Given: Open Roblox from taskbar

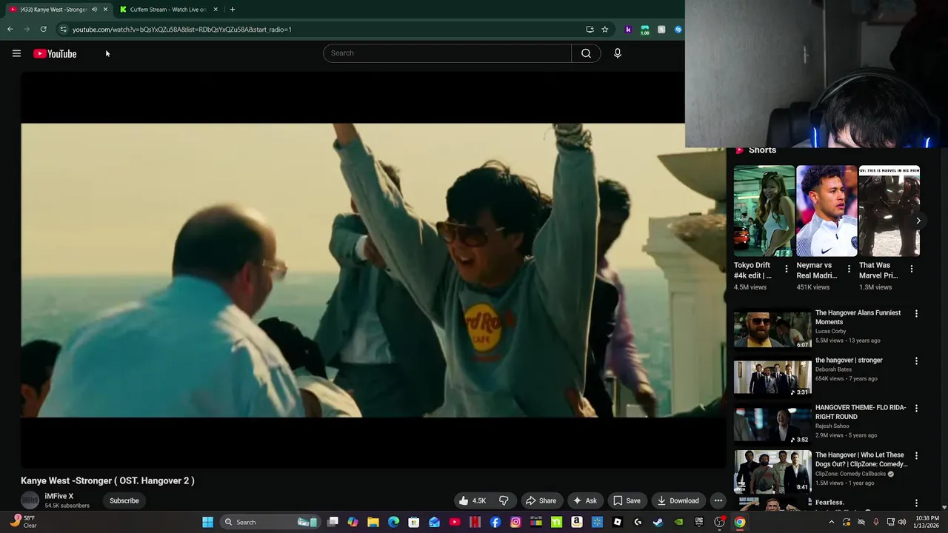Looking at the screenshot, I should [x=617, y=522].
